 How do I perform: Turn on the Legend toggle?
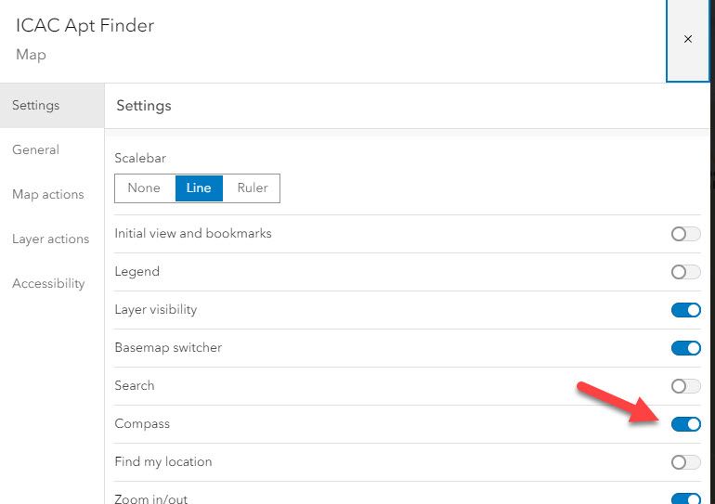tap(685, 272)
